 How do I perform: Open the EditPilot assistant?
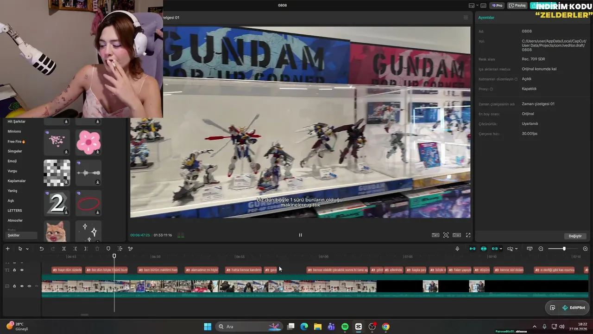click(574, 308)
